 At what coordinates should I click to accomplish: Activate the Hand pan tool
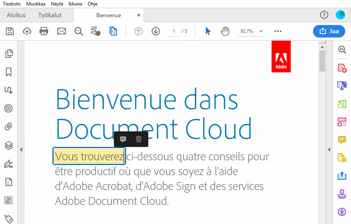225,31
